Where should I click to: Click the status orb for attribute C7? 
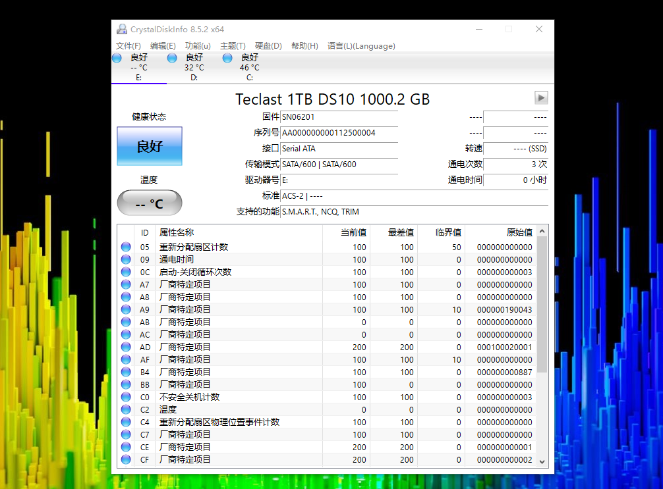pos(126,434)
